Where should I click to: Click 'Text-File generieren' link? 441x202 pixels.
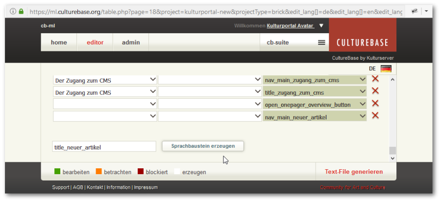[353, 172]
